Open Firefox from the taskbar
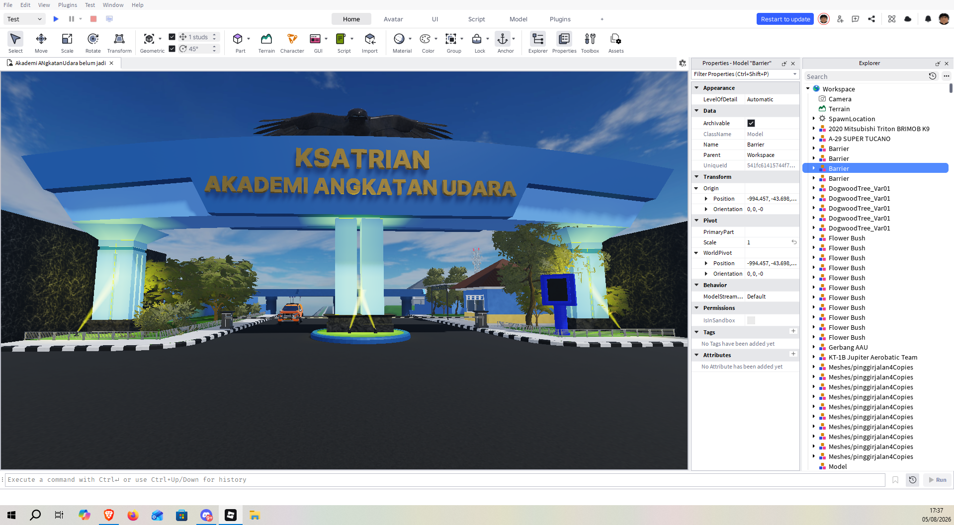 pos(133,515)
